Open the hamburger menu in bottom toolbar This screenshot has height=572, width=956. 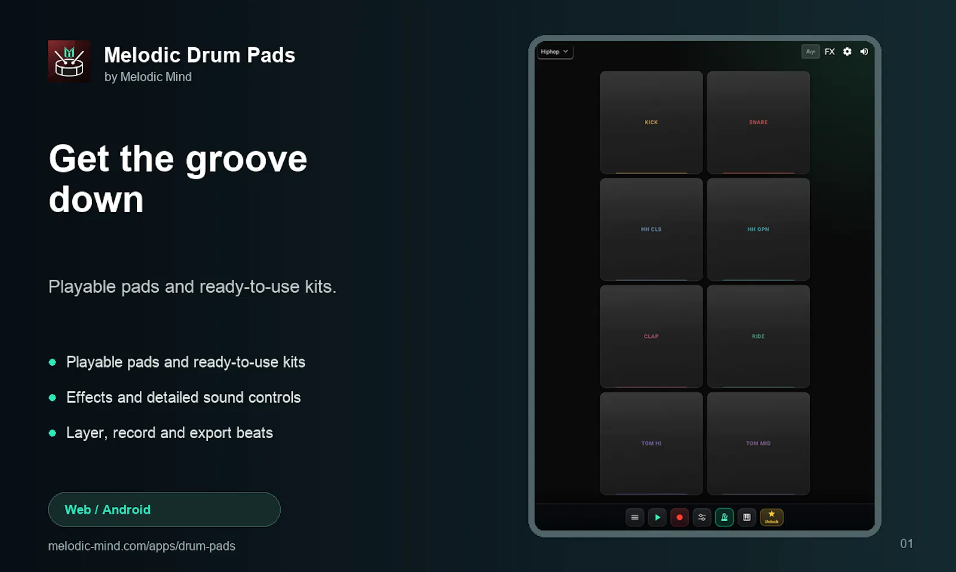coord(635,518)
